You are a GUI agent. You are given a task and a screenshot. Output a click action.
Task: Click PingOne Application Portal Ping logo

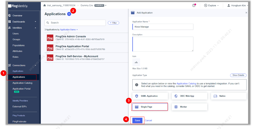click(x=50, y=48)
